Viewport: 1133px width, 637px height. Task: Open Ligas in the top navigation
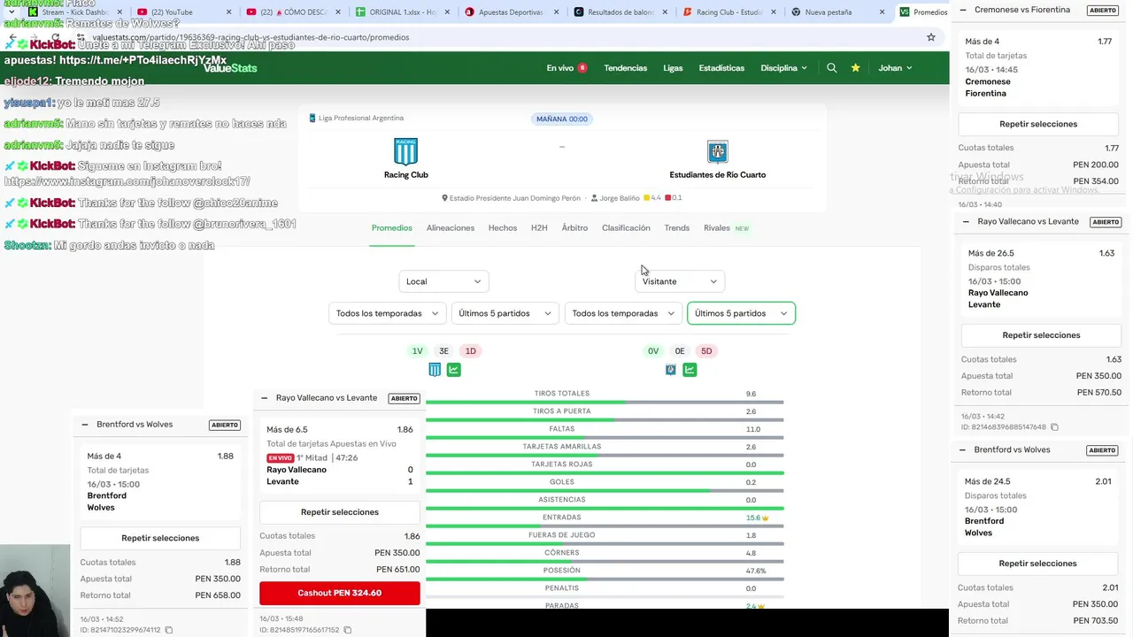[x=673, y=68]
